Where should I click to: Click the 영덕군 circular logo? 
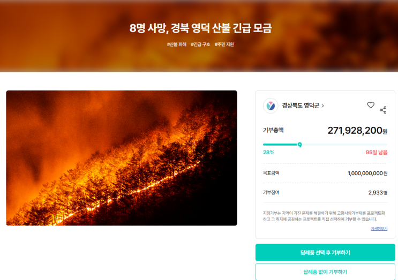(271, 106)
